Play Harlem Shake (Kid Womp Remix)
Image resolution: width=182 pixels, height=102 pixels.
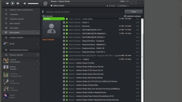coord(64,78)
